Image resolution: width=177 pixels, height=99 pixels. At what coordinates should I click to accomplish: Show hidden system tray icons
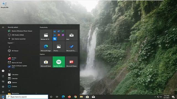[x=155, y=97]
